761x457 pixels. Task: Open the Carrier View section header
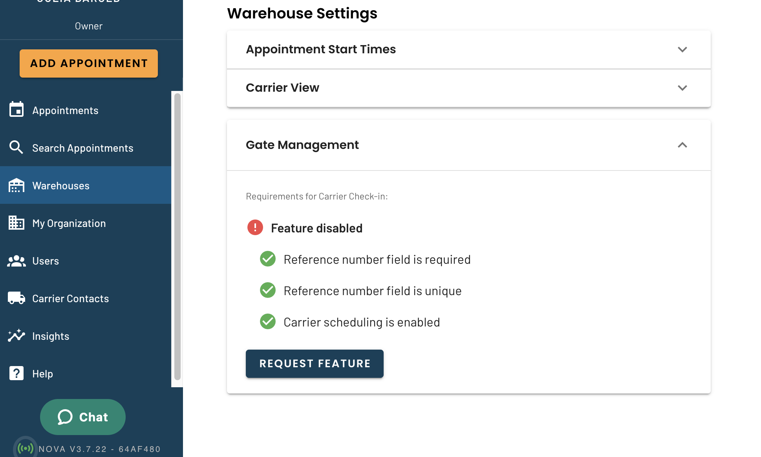(x=469, y=88)
